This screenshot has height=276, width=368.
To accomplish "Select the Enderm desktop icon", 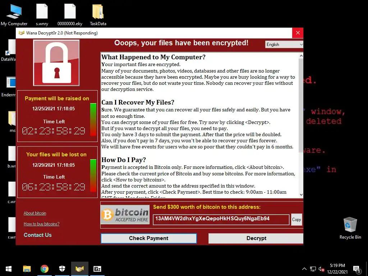I will [x=9, y=87].
